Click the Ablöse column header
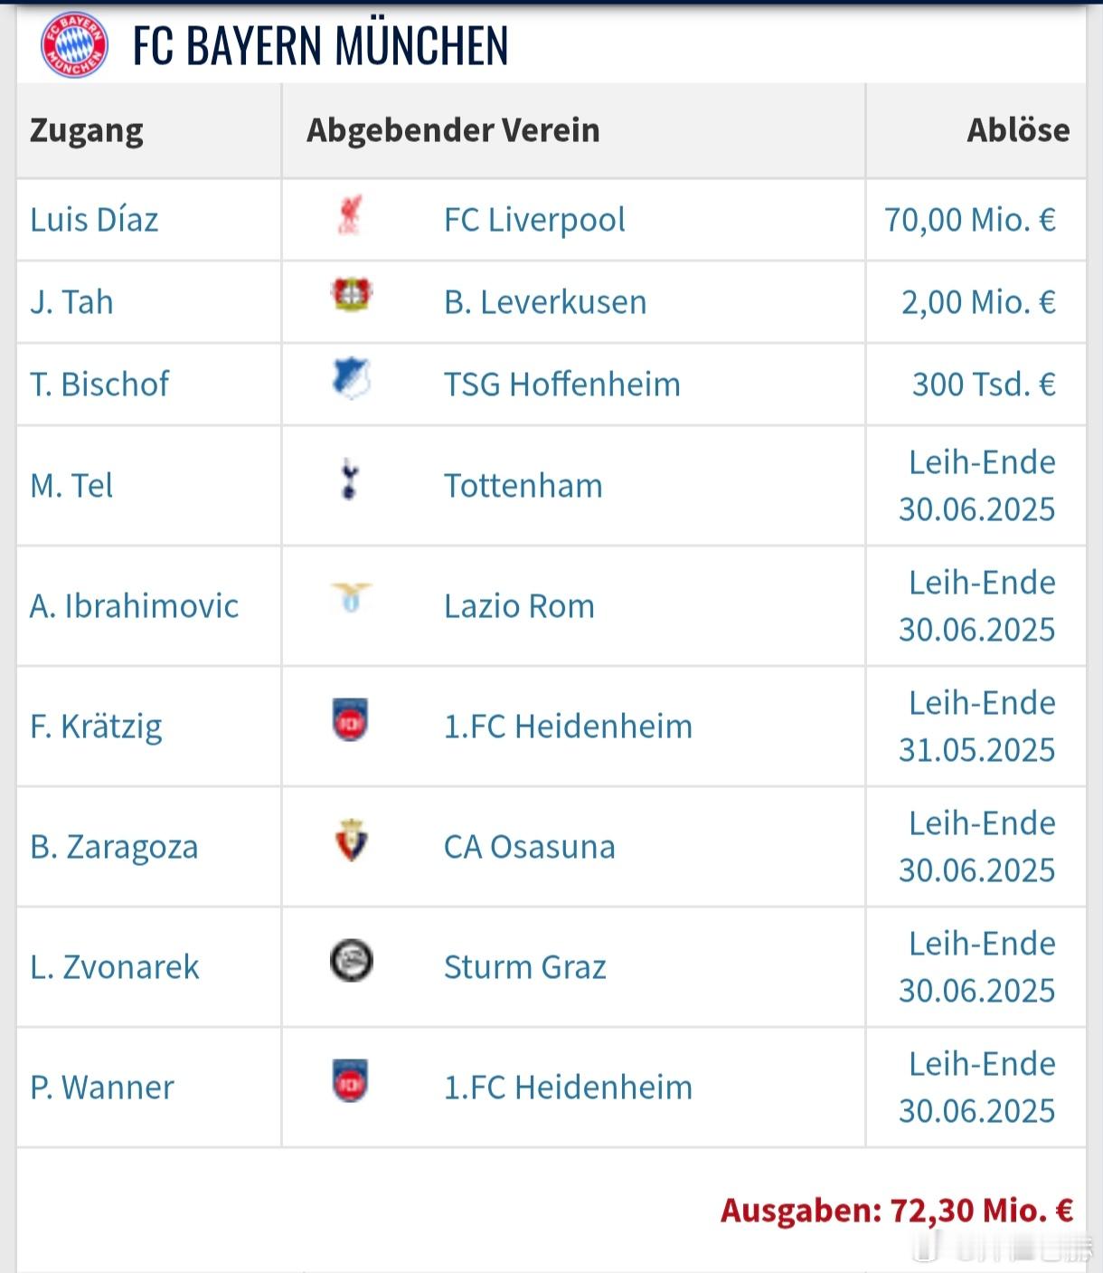The width and height of the screenshot is (1103, 1273). pyautogui.click(x=1018, y=130)
